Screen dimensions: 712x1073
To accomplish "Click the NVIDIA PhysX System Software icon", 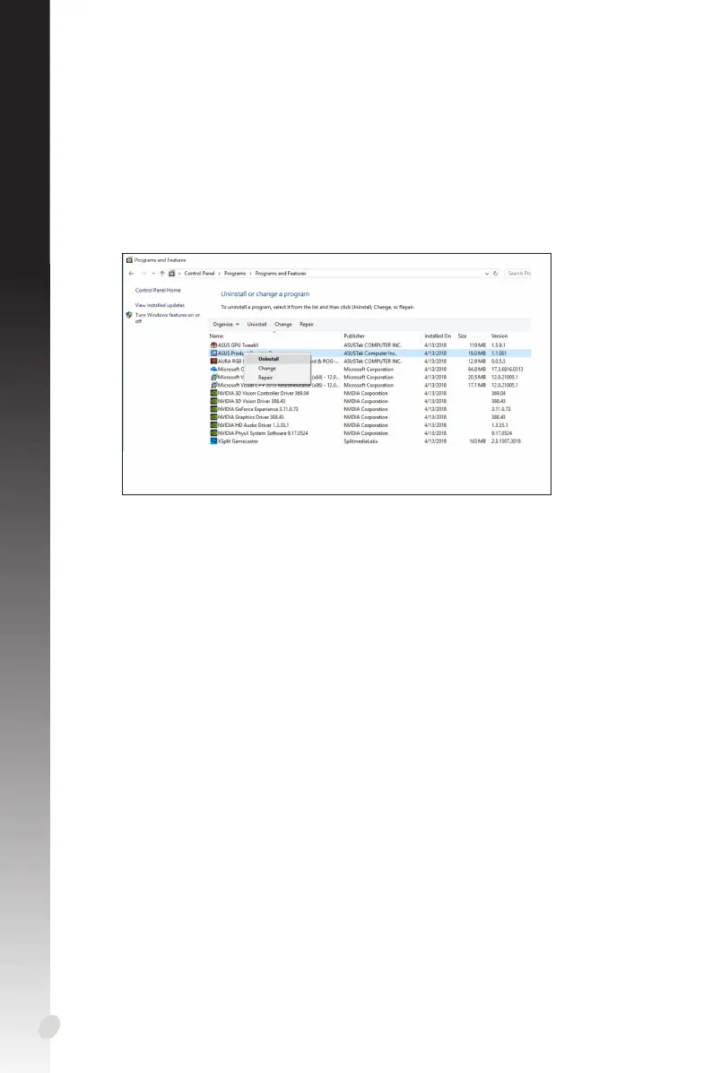I will [213, 433].
